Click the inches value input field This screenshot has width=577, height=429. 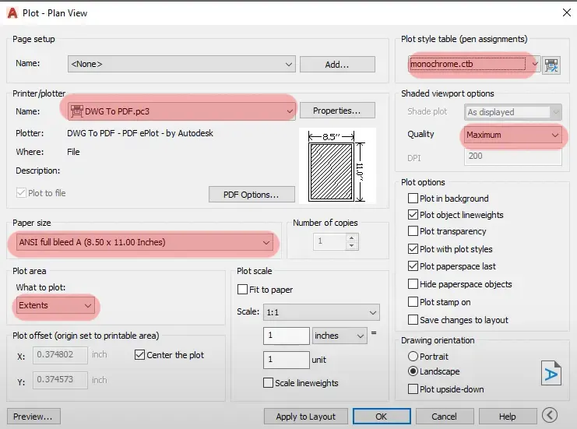pos(286,336)
